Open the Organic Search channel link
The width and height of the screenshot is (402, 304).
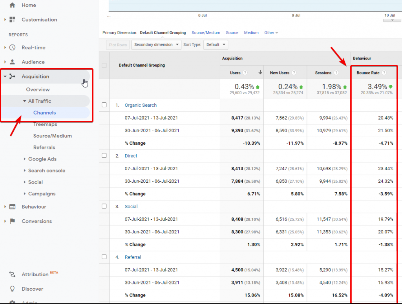pos(141,105)
